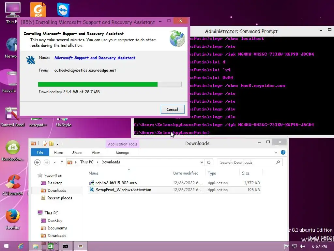Select Desktop under This PC

[55, 221]
